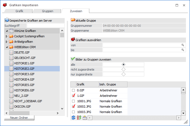This screenshot has width=190, height=126.
Task: Click the red-green arrows icon below table
Action: (79, 117)
